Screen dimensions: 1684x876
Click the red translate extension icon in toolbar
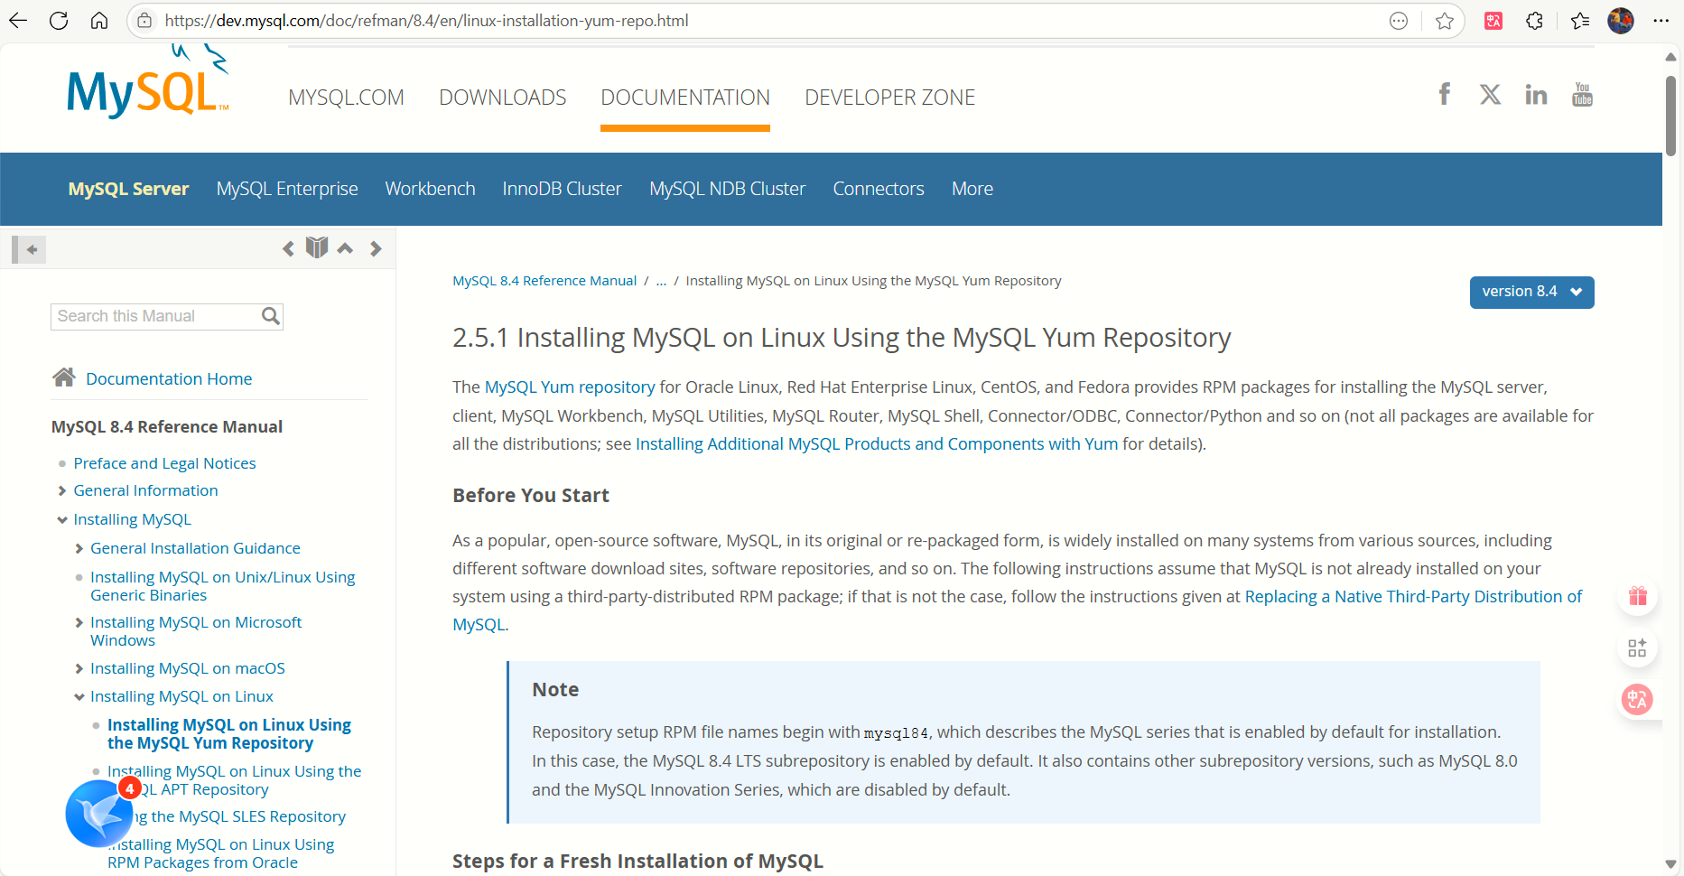1493,21
